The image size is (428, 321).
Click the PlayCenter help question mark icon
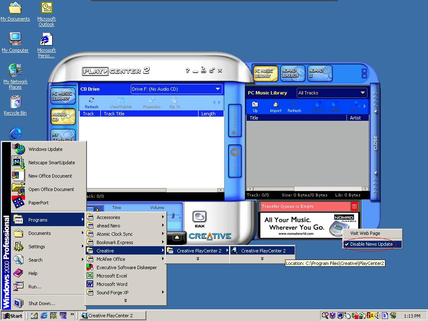click(188, 70)
